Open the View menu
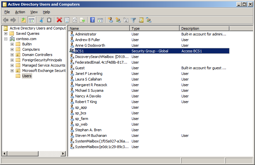This screenshot has width=255, height=165. [34, 12]
